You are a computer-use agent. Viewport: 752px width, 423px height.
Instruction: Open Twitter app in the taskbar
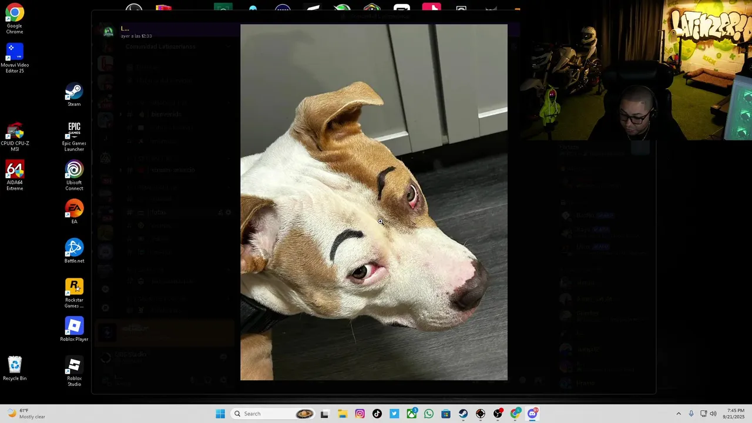394,414
